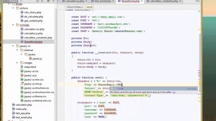Open get_content.php in project tree

(x=33, y=21)
